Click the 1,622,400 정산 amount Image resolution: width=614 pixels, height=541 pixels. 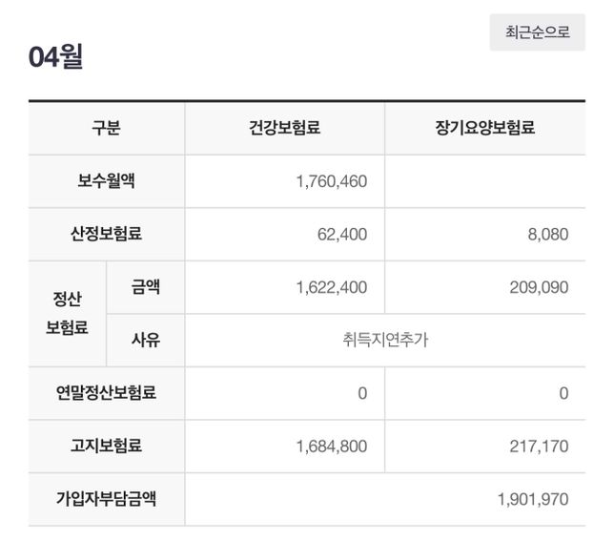[x=332, y=287]
